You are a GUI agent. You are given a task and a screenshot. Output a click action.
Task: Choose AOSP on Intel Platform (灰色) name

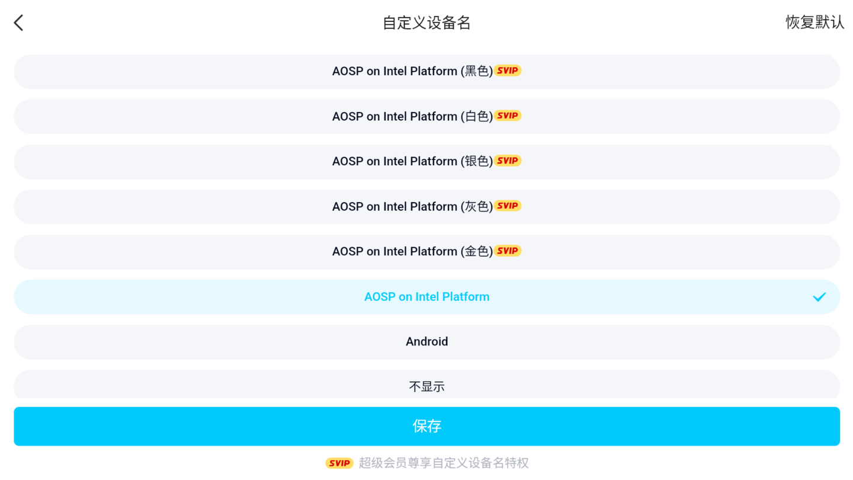(412, 207)
